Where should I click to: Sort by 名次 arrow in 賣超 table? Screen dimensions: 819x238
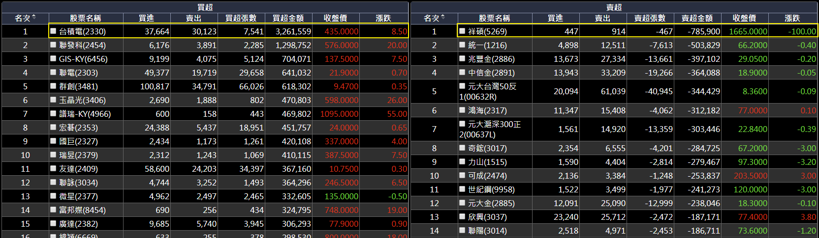(443, 17)
